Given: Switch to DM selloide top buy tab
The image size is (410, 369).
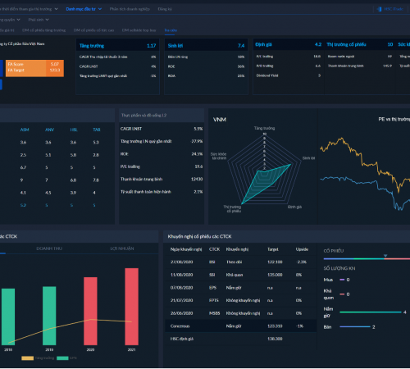Looking at the screenshot, I should (x=139, y=30).
